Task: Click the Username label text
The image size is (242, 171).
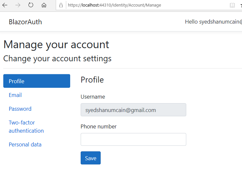Action: point(93,97)
